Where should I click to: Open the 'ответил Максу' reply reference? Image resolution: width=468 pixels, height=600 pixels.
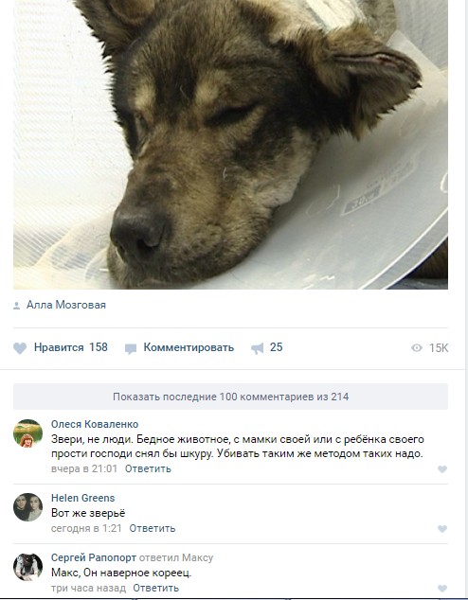pos(176,558)
